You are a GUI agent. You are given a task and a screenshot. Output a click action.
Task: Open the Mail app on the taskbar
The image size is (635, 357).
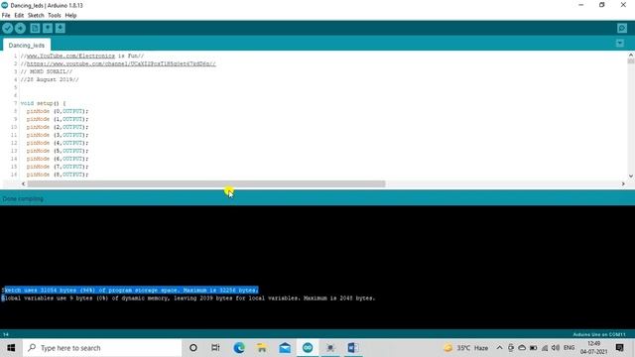[285, 348]
